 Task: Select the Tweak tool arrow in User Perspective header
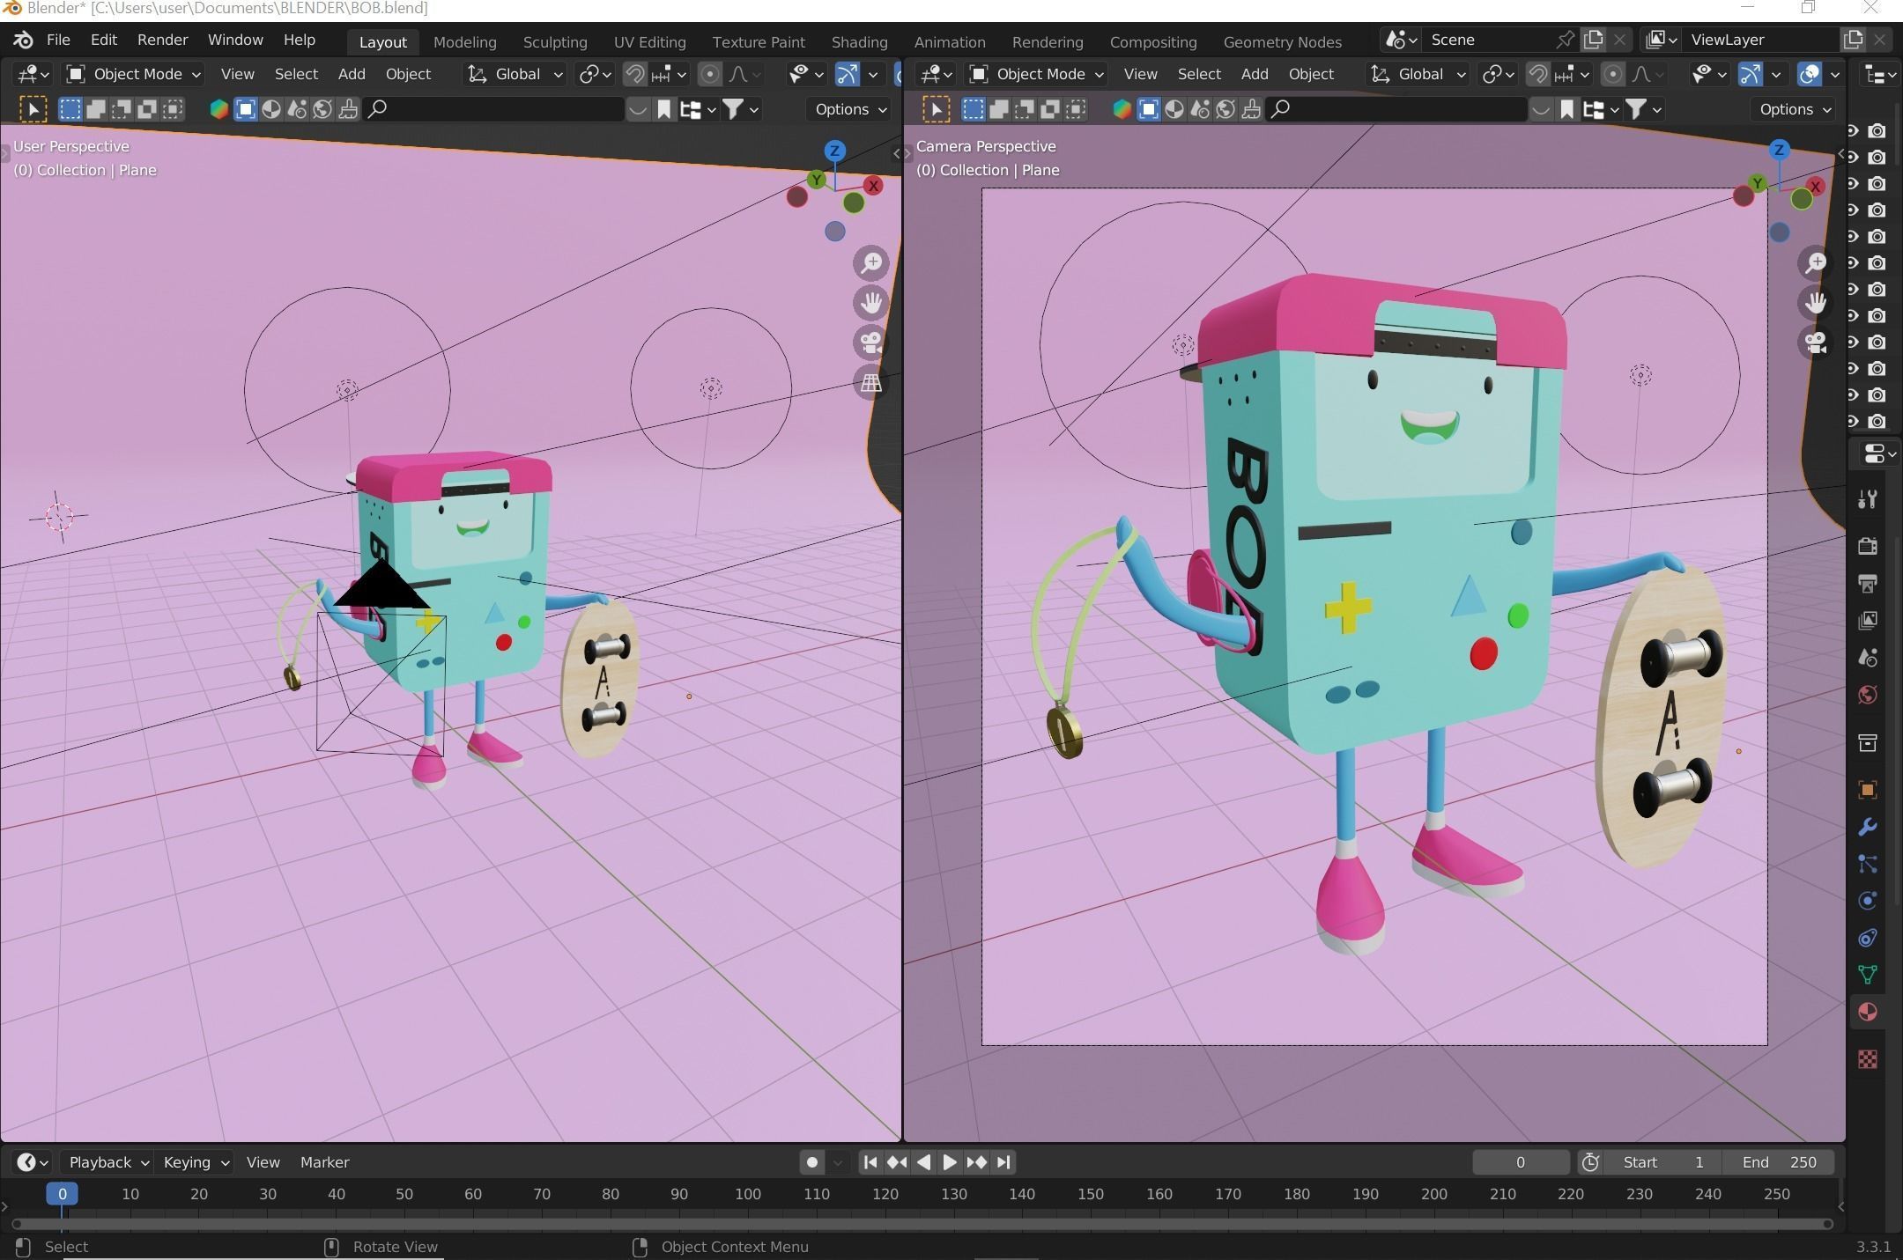click(x=33, y=109)
